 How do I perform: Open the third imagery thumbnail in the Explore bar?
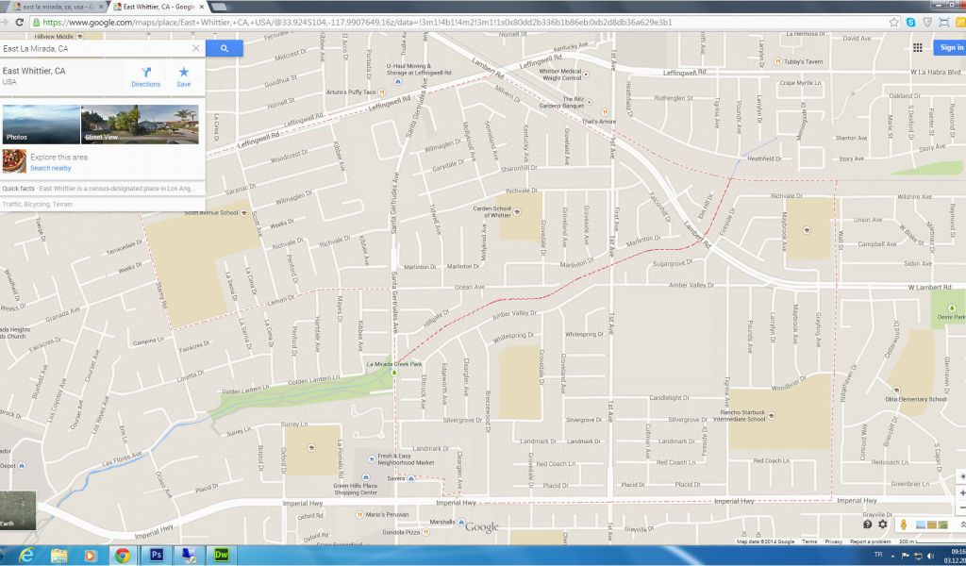pyautogui.click(x=942, y=524)
